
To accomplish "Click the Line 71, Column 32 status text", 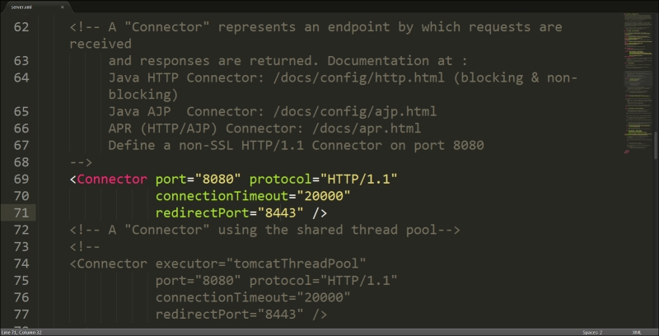I will (21, 333).
